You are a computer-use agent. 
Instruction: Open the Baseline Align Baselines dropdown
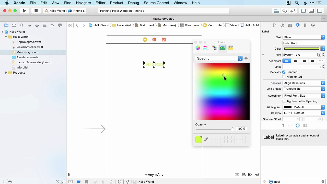304,83
